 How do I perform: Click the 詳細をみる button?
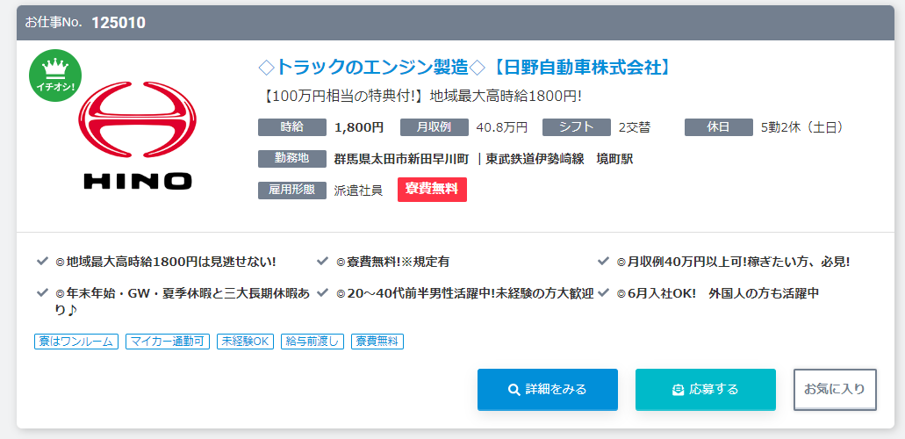pos(547,389)
